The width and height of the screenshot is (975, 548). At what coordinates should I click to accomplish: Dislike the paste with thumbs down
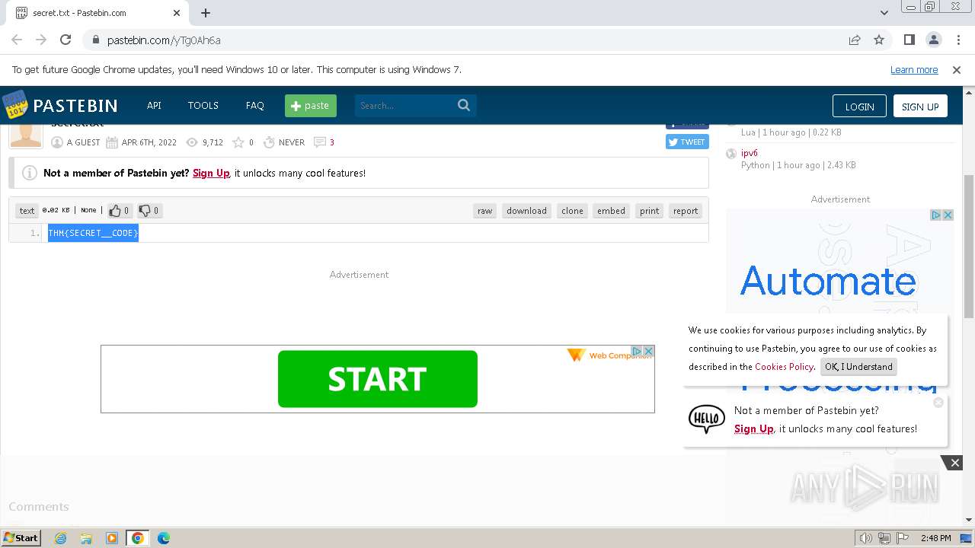149,211
